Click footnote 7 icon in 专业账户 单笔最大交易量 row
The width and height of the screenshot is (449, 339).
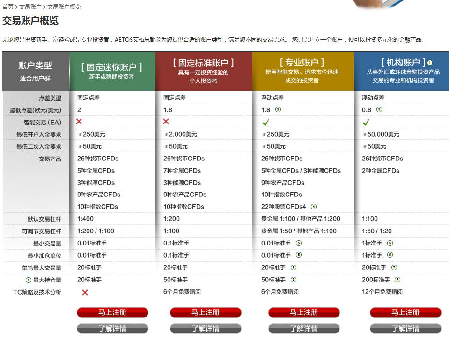coord(294,267)
